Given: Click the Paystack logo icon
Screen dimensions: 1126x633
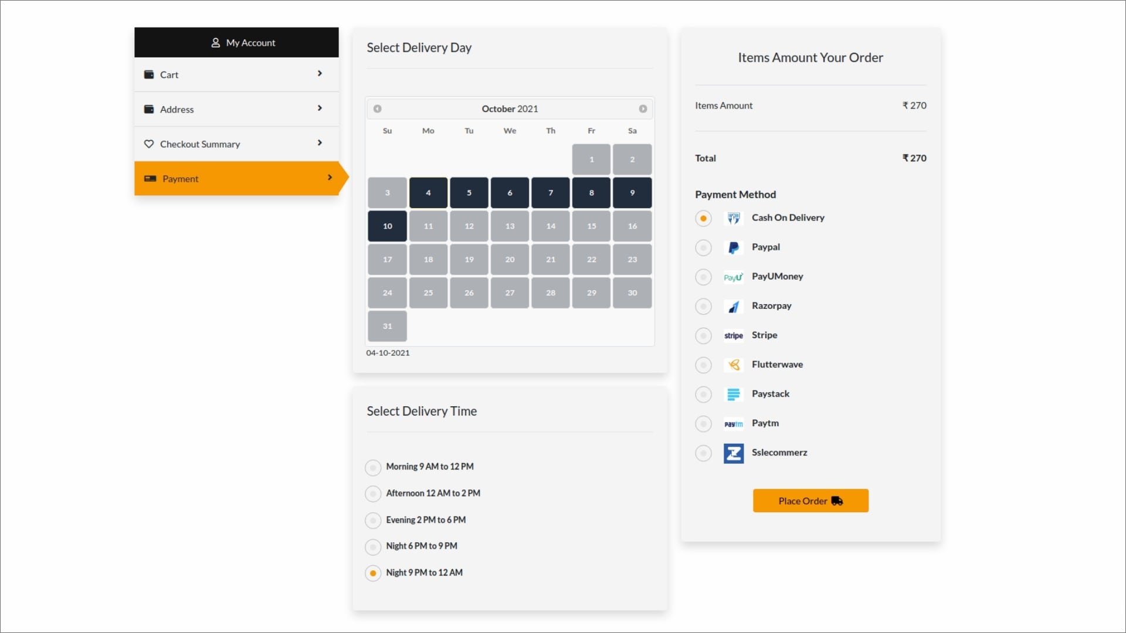Looking at the screenshot, I should [x=734, y=394].
